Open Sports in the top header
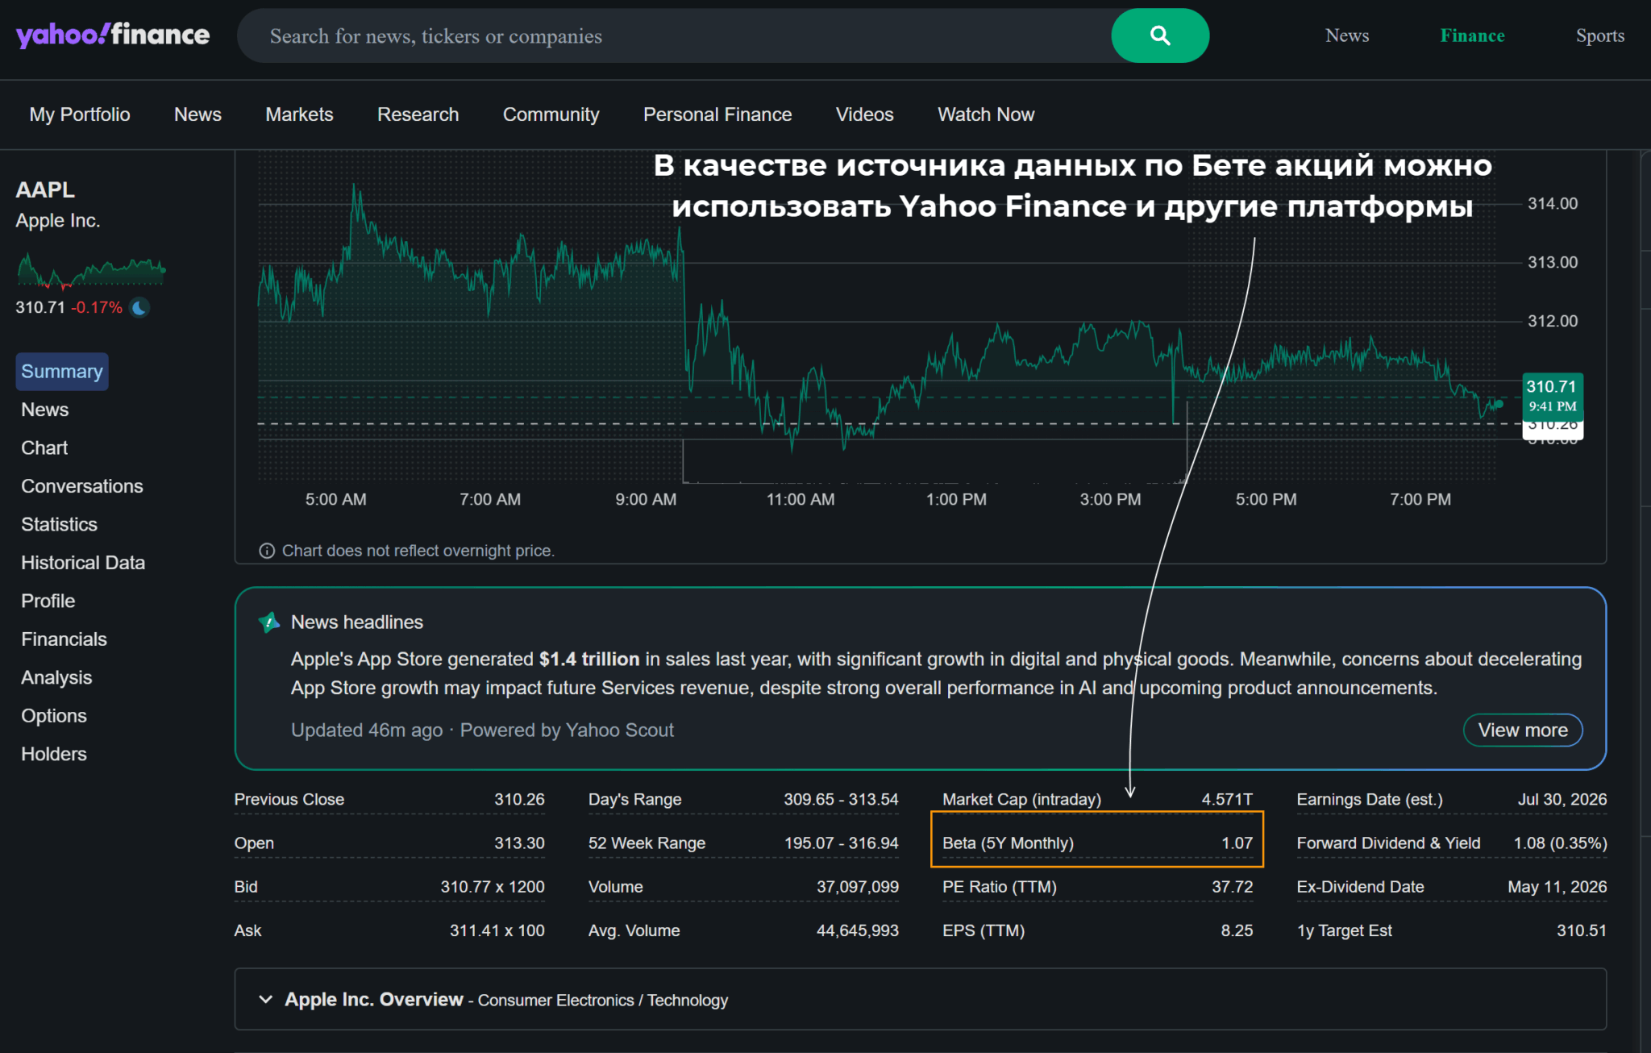This screenshot has height=1053, width=1651. point(1600,35)
